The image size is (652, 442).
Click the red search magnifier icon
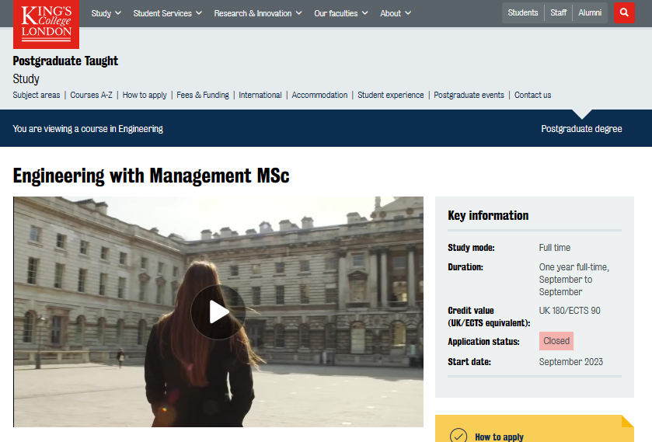click(x=624, y=13)
